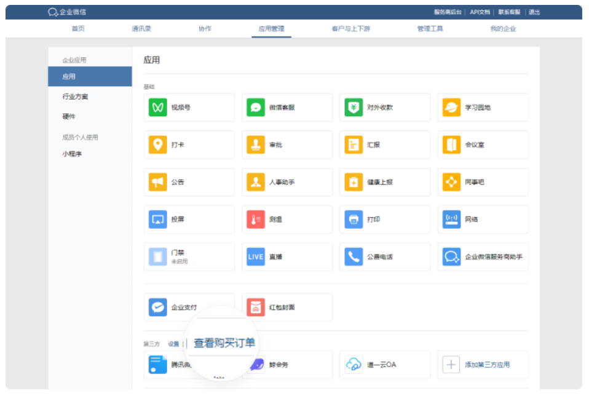Viewport: 589px width, 401px height.
Task: Click the 汇报 report icon
Action: pyautogui.click(x=354, y=145)
